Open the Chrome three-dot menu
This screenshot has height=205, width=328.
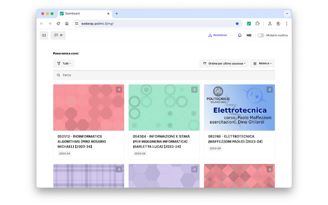tap(287, 23)
